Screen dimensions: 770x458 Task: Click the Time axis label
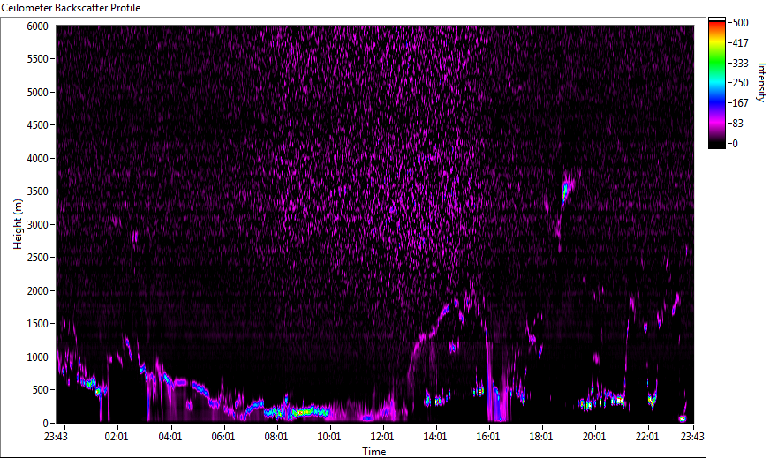pyautogui.click(x=374, y=451)
